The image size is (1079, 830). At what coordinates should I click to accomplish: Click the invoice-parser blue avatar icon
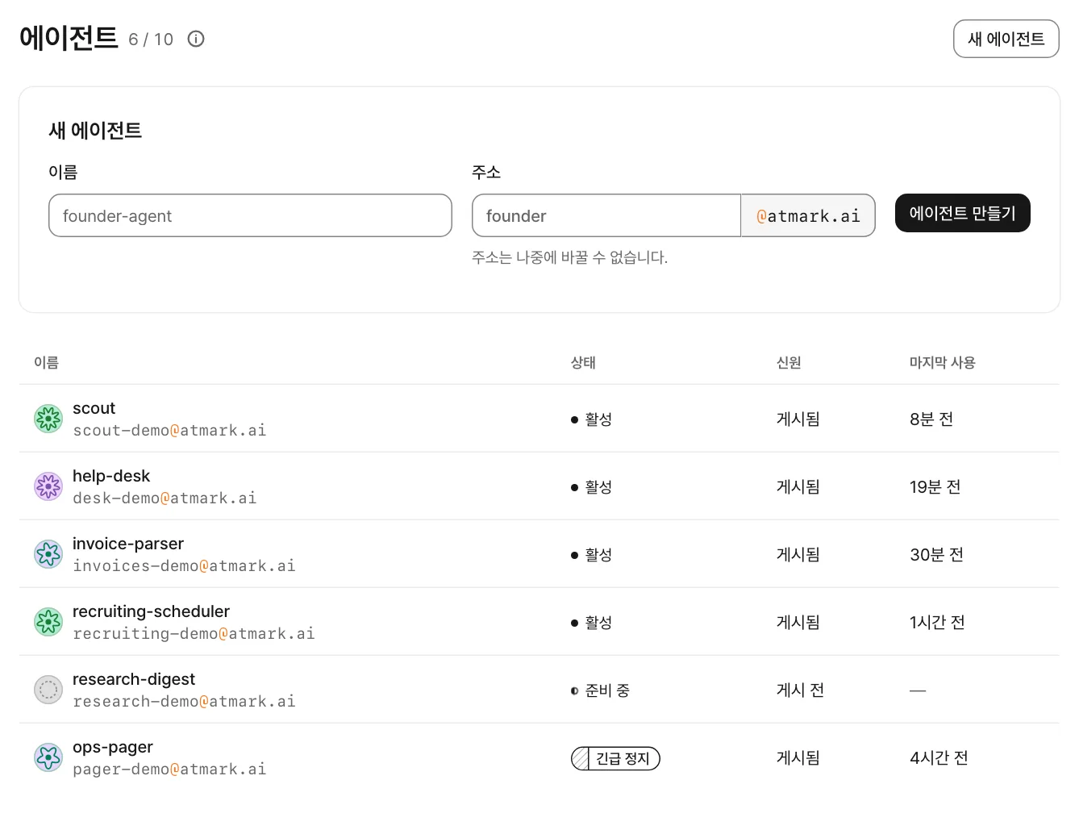[x=48, y=554]
